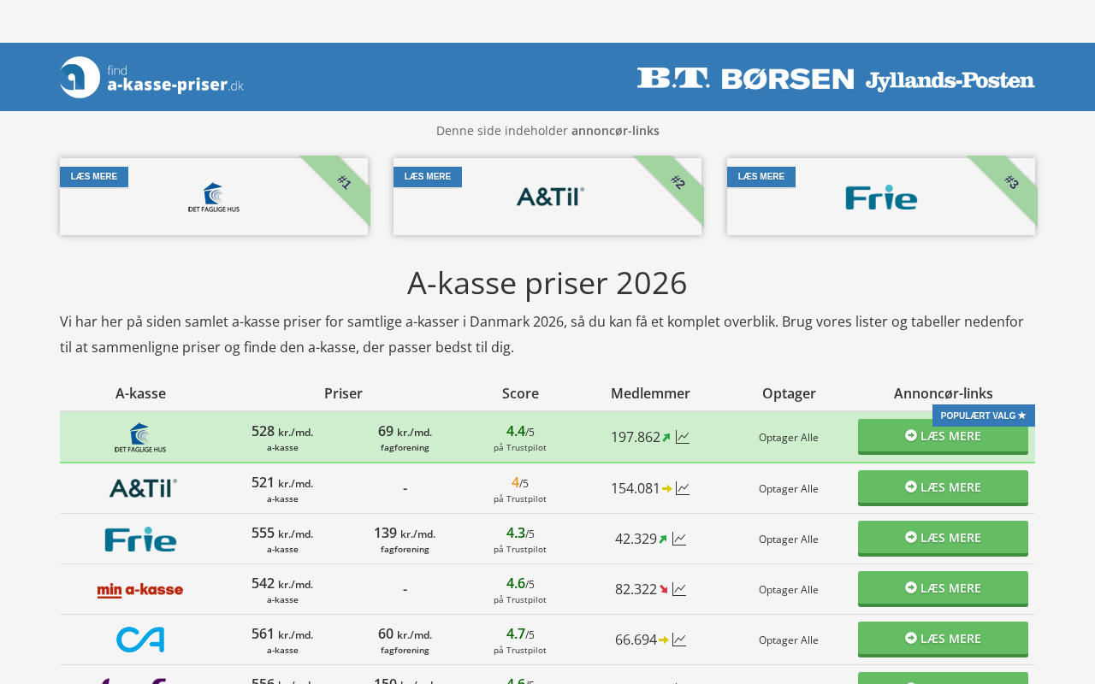Click green LÆS MERE for min a-kasse
Image resolution: width=1095 pixels, height=684 pixels.
click(943, 589)
